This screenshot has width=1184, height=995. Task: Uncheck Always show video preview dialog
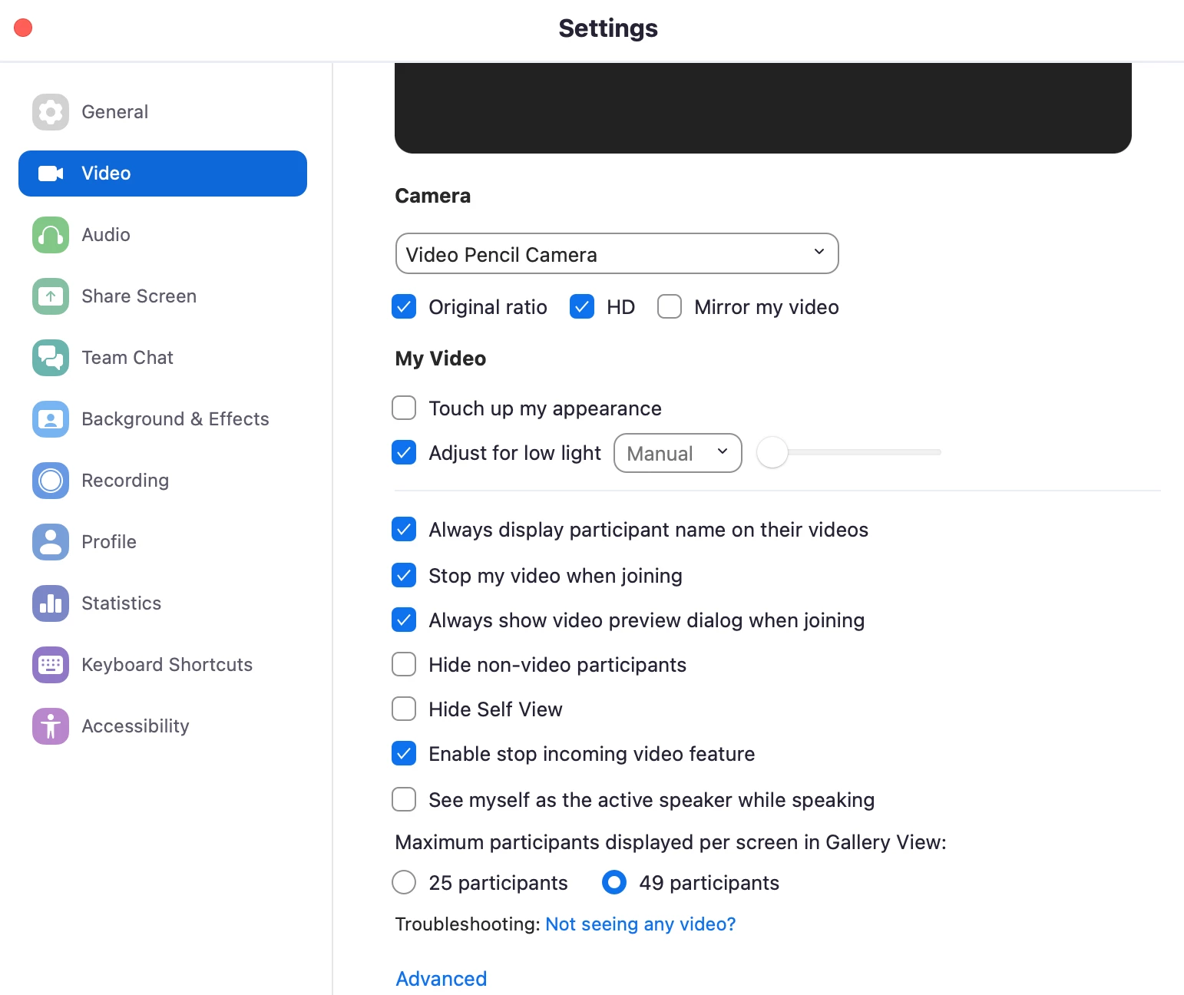[404, 620]
